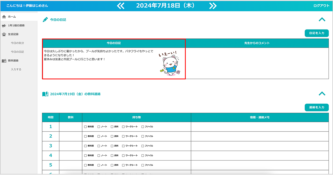The width and height of the screenshot is (333, 175).
Task: Click the paw print icon for 生活記録
Action: [4, 34]
